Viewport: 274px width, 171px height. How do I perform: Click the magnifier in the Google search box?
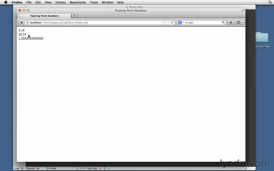[x=223, y=22]
